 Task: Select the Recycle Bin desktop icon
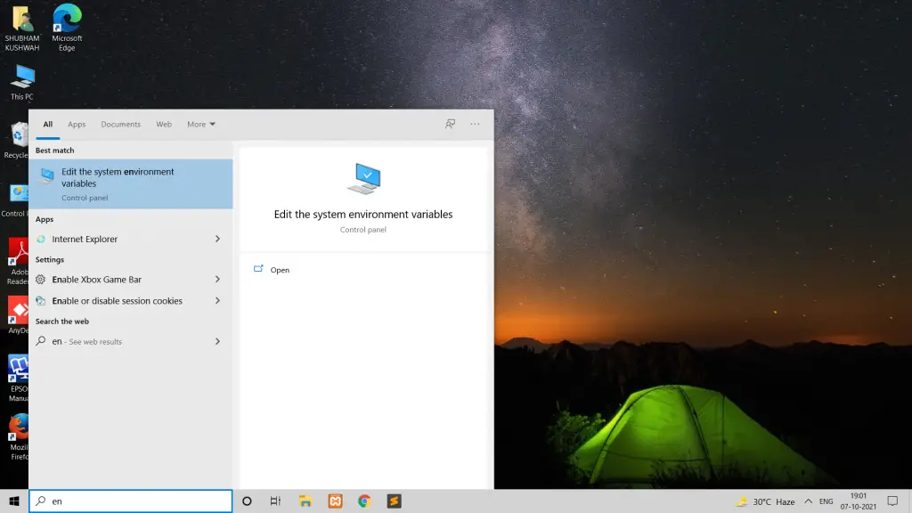[x=16, y=140]
